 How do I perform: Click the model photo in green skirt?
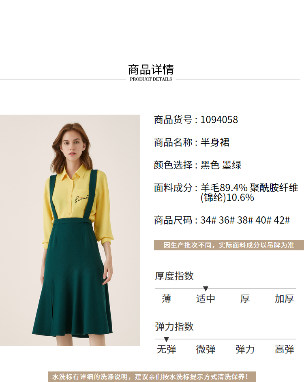click(x=70, y=230)
